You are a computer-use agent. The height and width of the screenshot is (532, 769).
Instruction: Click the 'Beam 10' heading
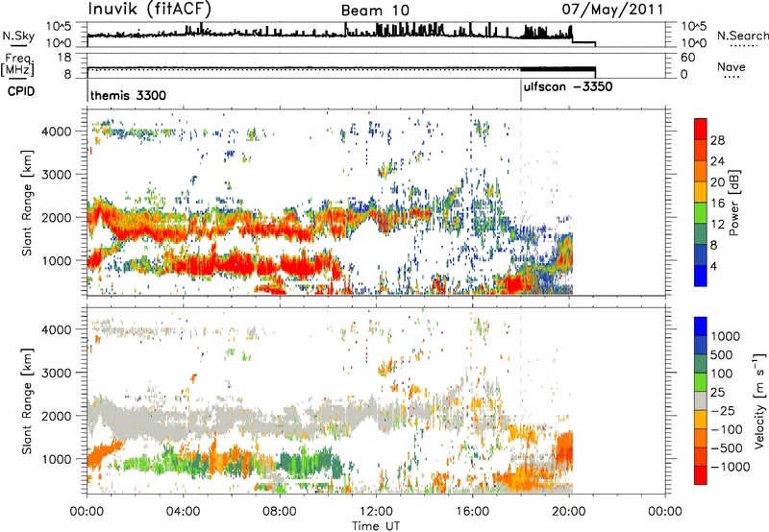375,11
